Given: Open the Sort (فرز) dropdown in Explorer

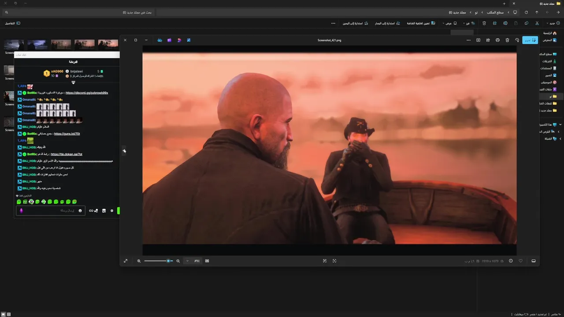Looking at the screenshot, I should [x=469, y=23].
